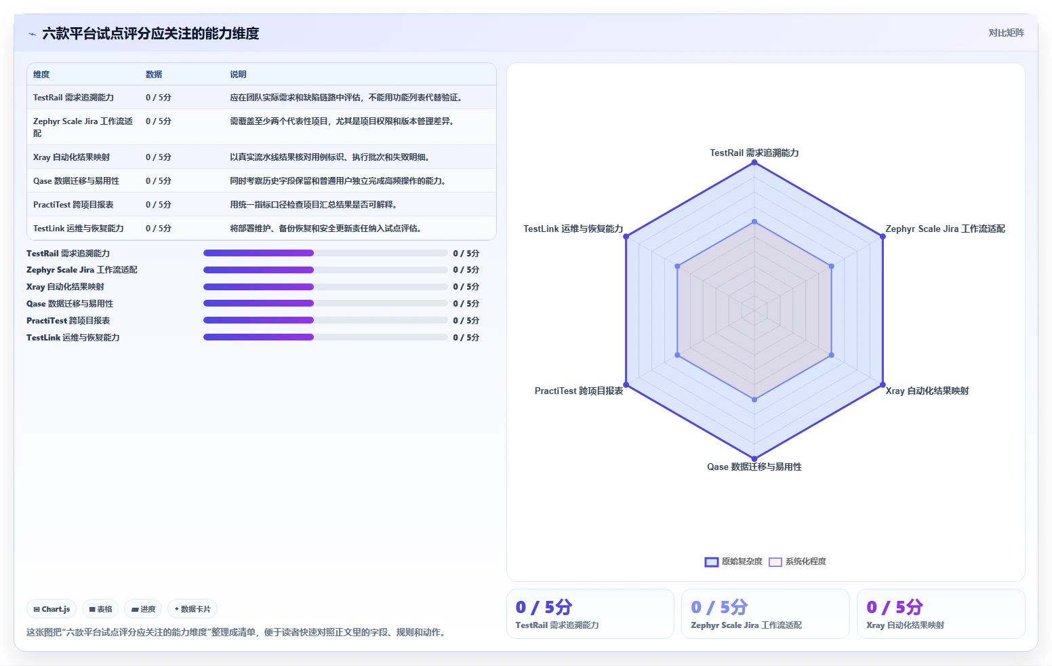Click description 同时考察历史字段保留
Viewport: 1052px width, 666px height.
(338, 181)
